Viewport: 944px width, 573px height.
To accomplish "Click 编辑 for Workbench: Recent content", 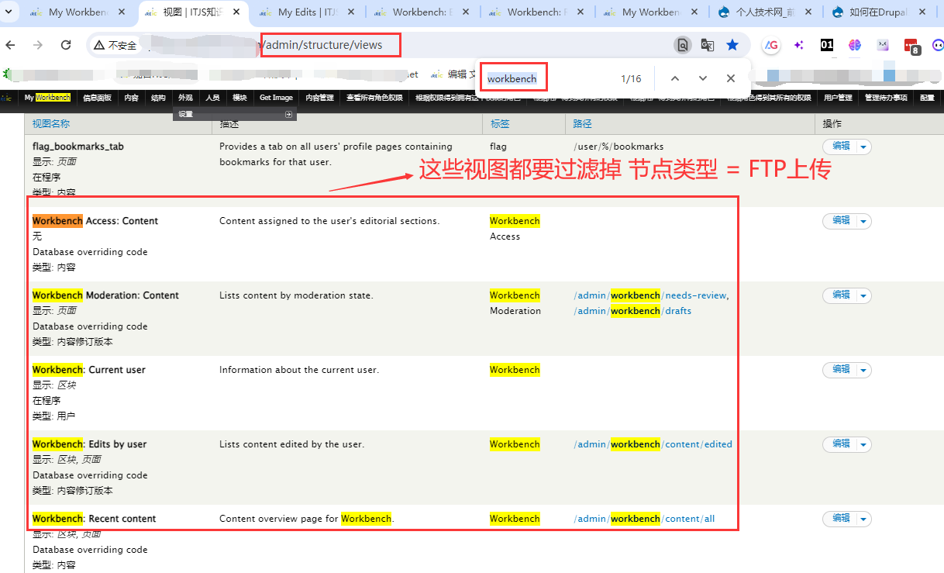I will [840, 518].
